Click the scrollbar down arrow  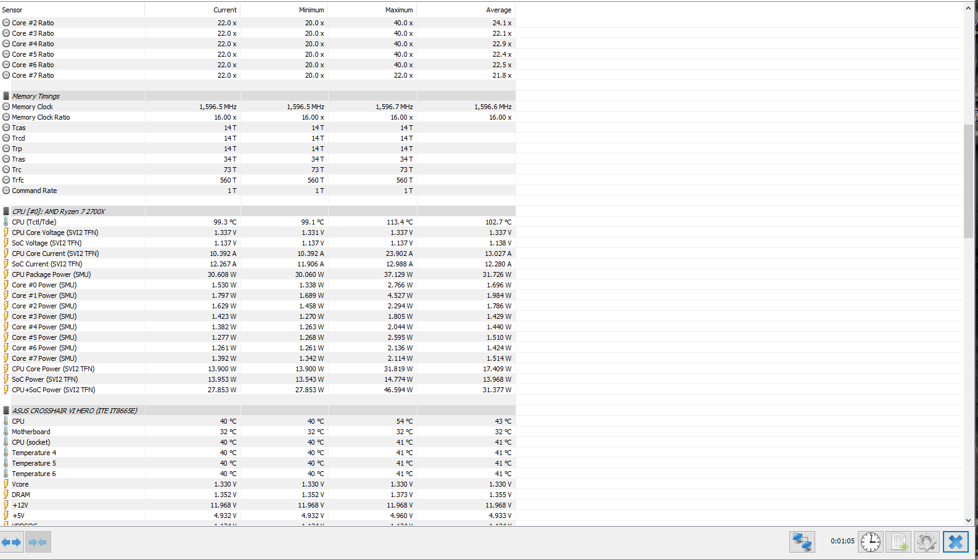coord(968,521)
